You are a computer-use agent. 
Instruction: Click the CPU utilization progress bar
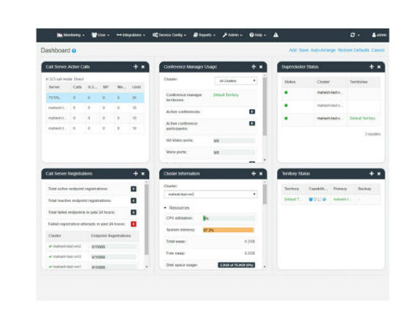click(229, 218)
